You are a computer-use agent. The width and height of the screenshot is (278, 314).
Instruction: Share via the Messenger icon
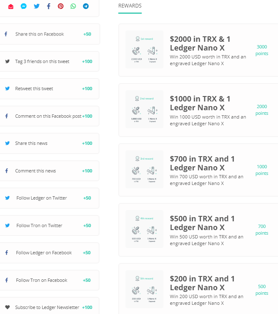tap(24, 6)
